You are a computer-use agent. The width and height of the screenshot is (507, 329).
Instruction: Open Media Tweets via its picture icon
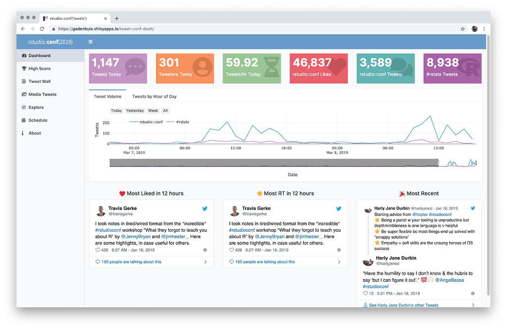point(25,94)
